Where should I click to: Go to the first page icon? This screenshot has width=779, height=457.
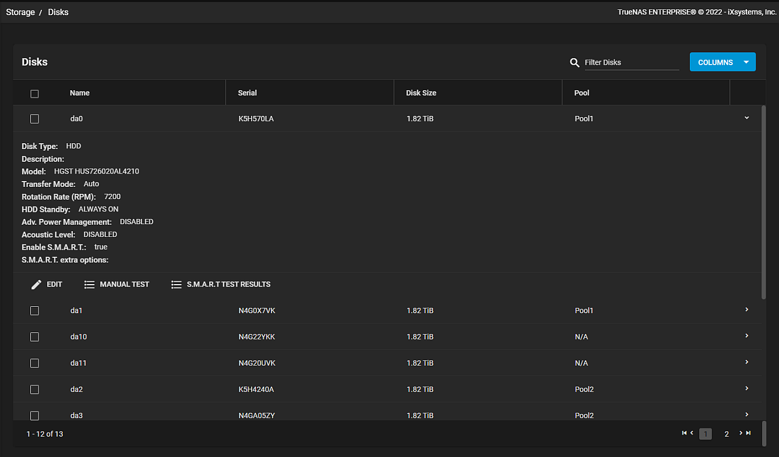pos(685,433)
